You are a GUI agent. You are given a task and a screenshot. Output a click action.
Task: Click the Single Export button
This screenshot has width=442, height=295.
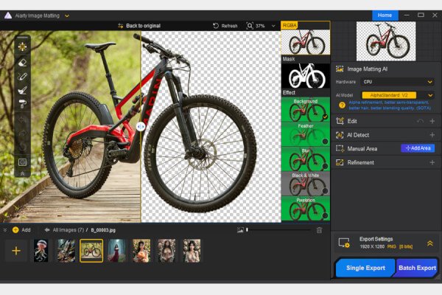coord(365,268)
